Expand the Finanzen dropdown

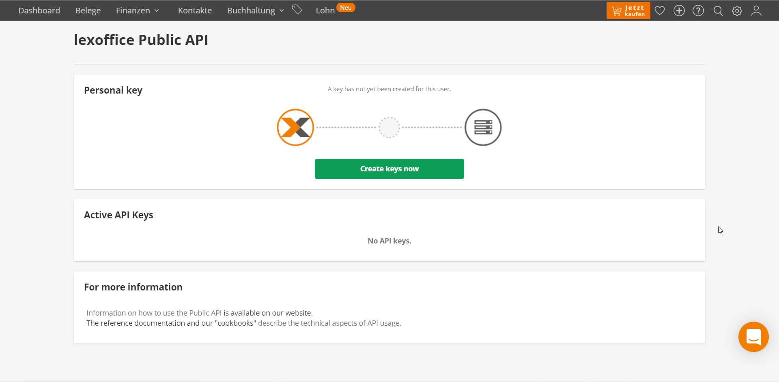pos(138,11)
